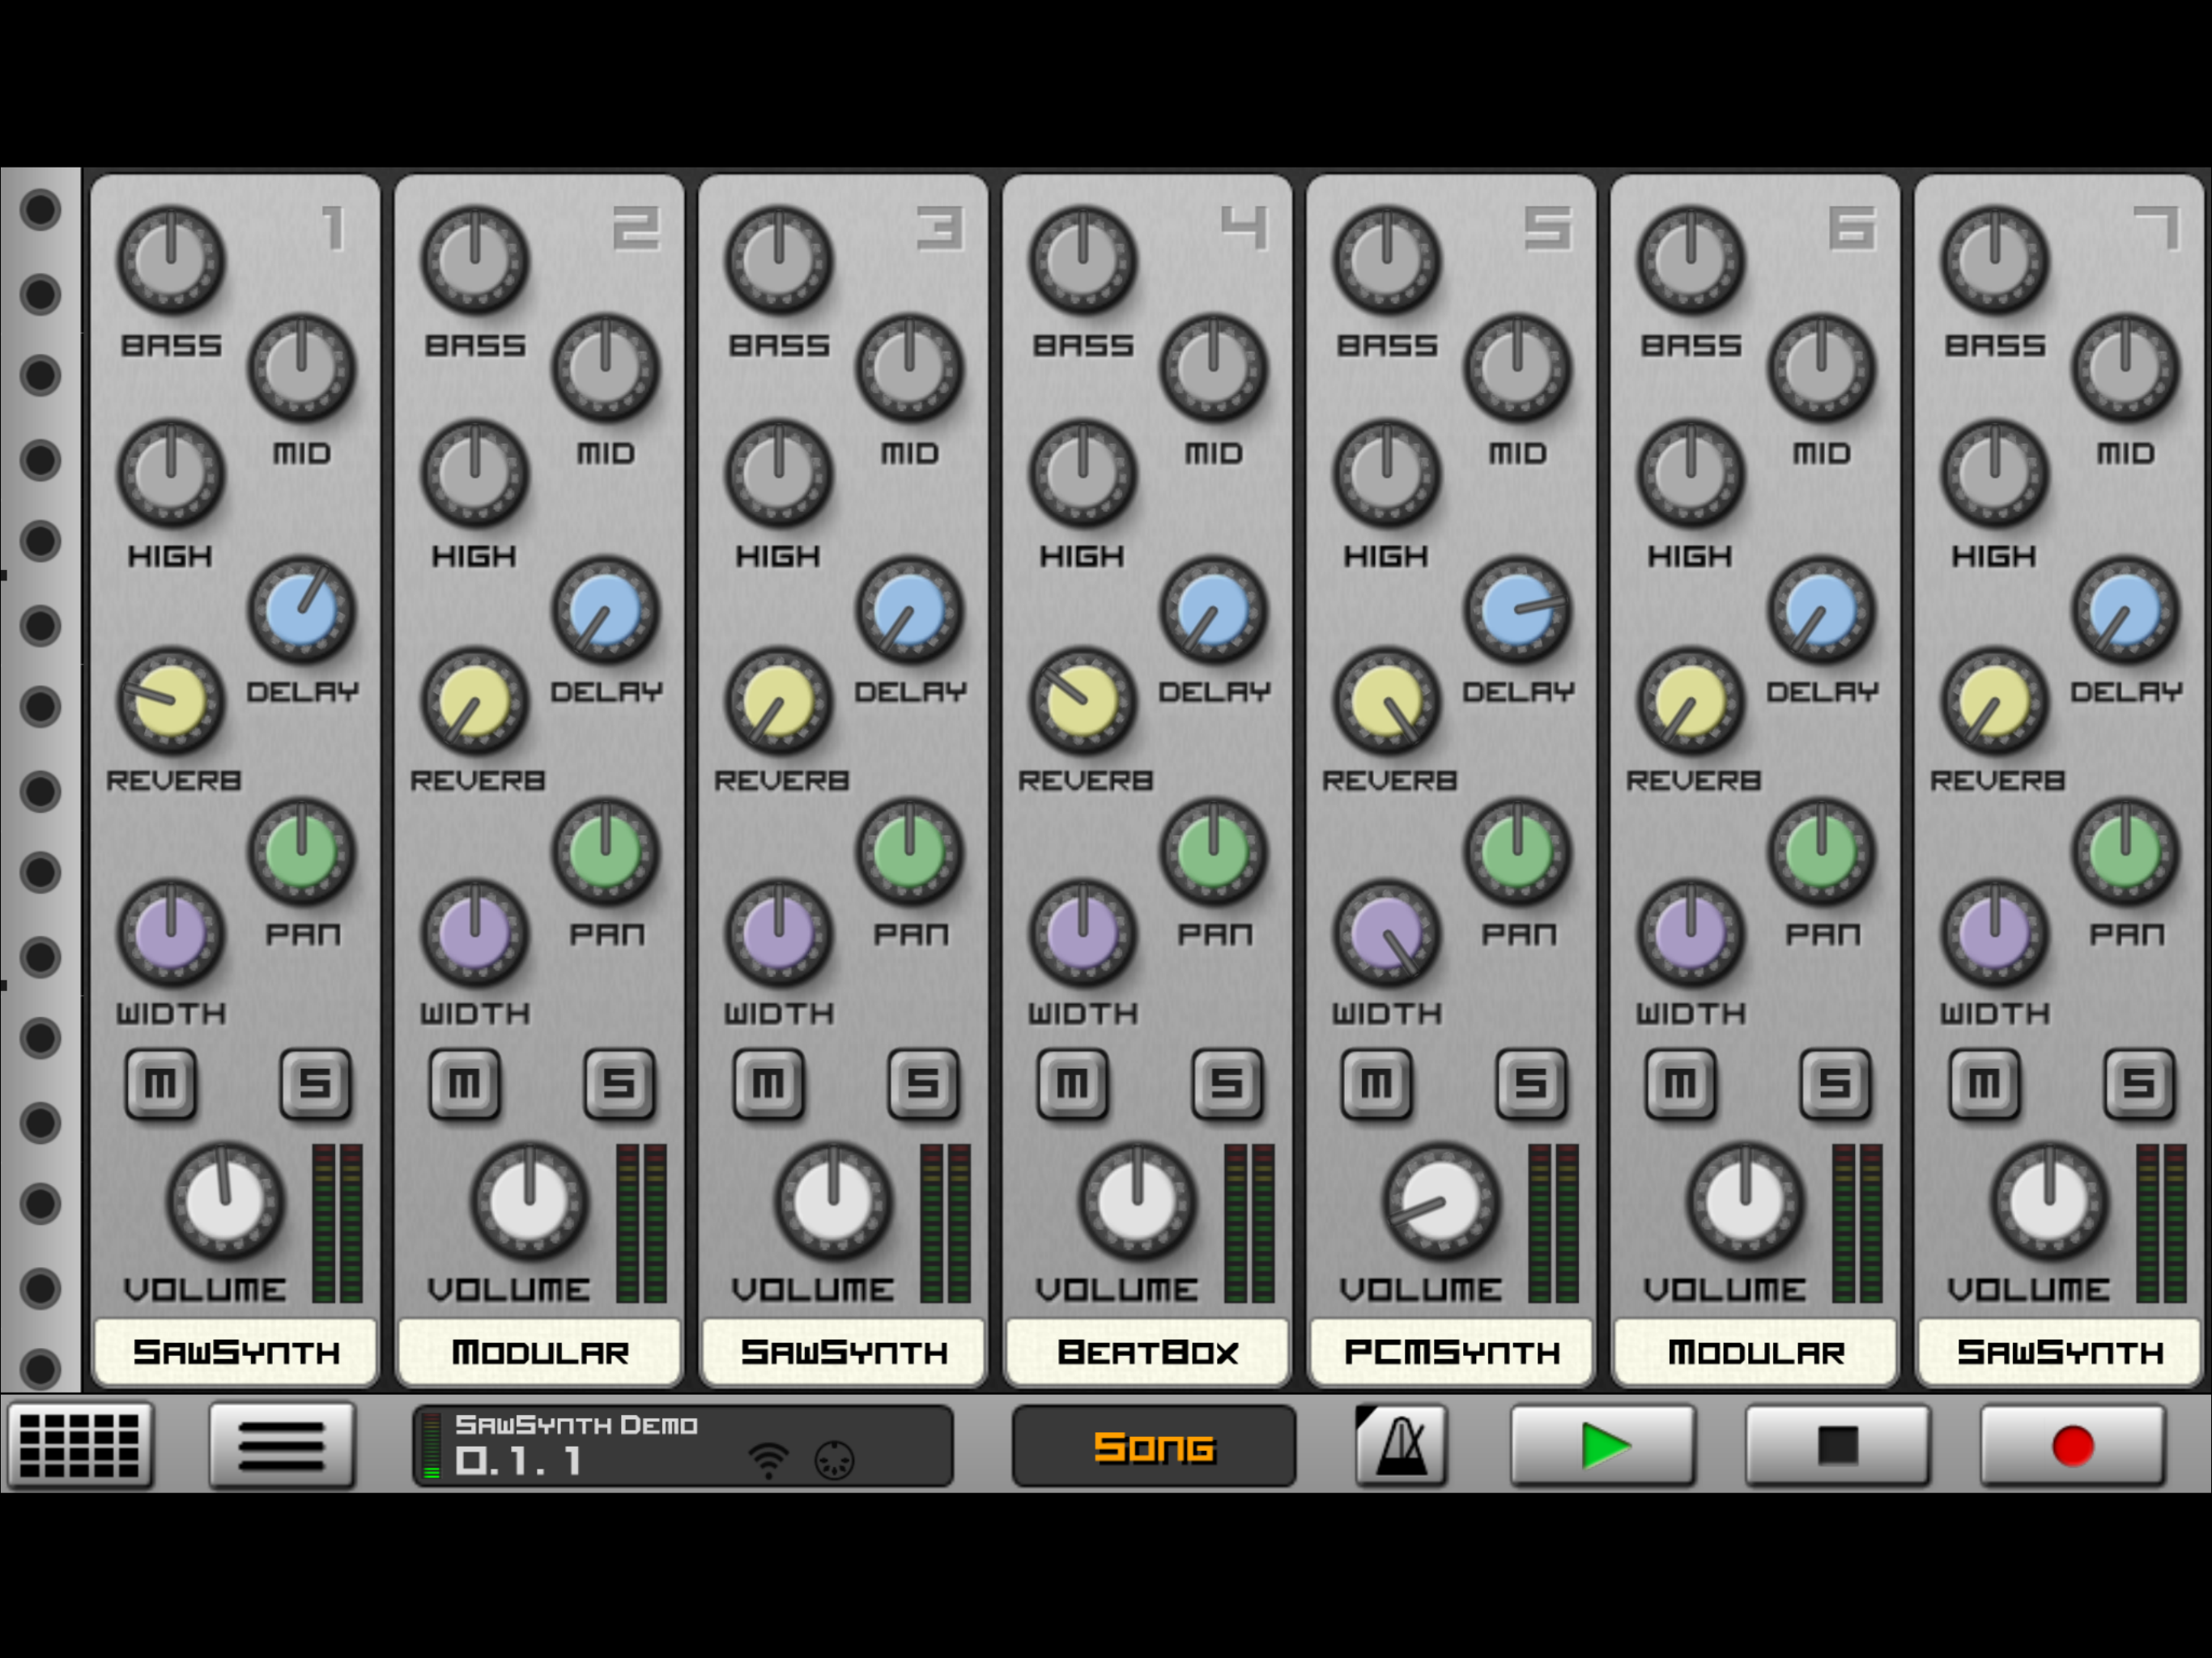The height and width of the screenshot is (1658, 2212).
Task: Select the Modular label on channel 2
Action: tap(540, 1352)
